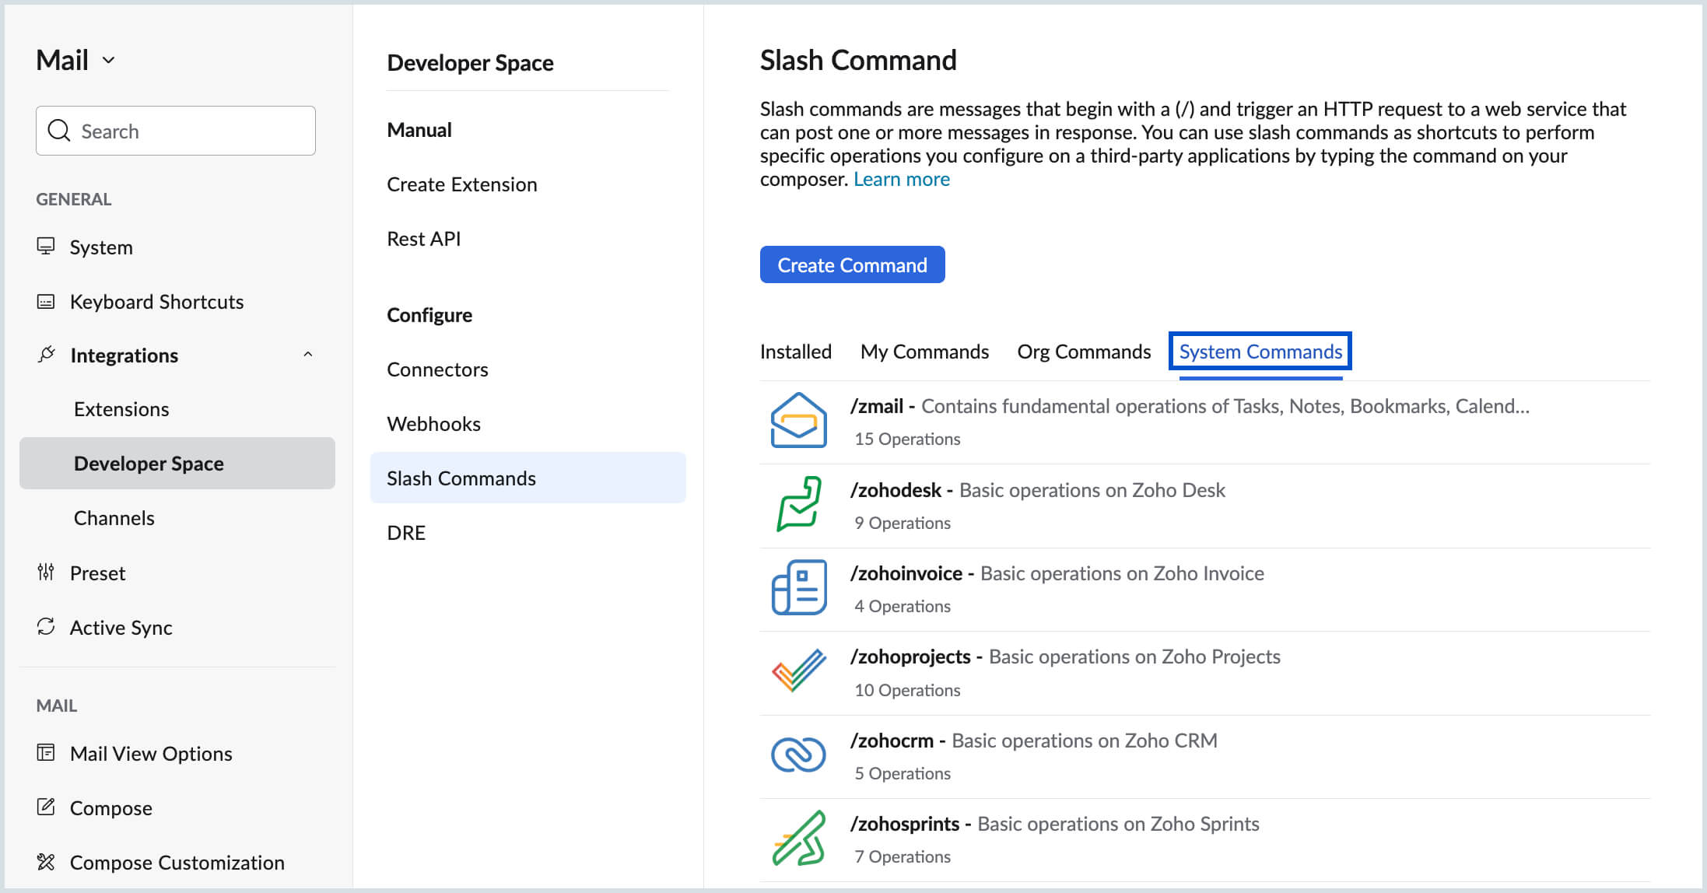Open the Learn more link
Screen dimensions: 1707x893
pyautogui.click(x=901, y=179)
